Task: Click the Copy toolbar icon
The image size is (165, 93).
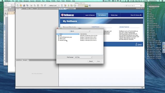Action: (35, 5)
